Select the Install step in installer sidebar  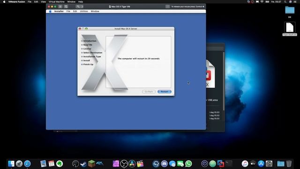86,61
